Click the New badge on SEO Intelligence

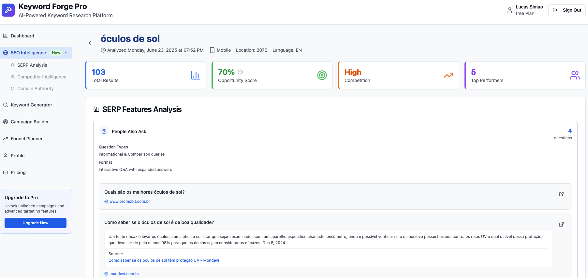(x=56, y=53)
